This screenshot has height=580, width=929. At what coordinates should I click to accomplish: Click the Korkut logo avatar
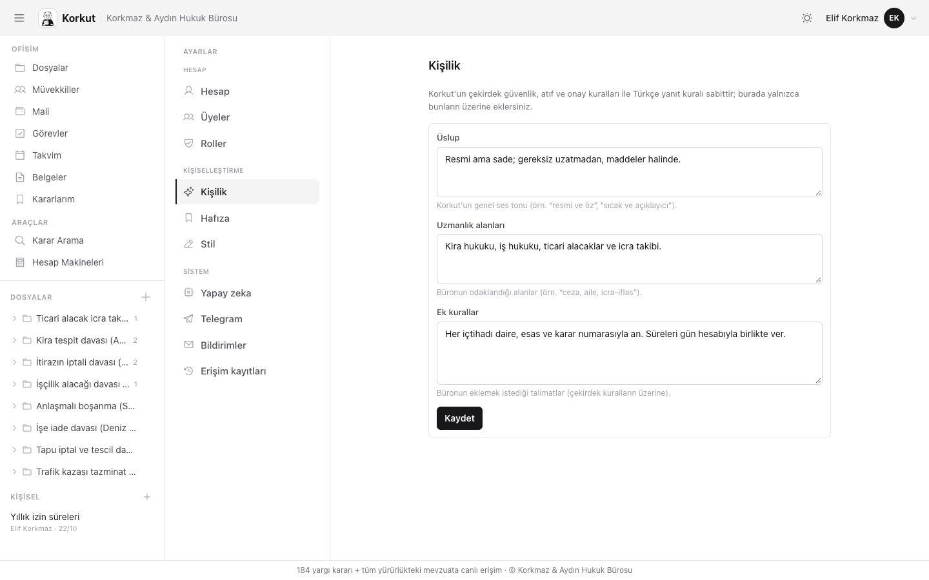48,18
